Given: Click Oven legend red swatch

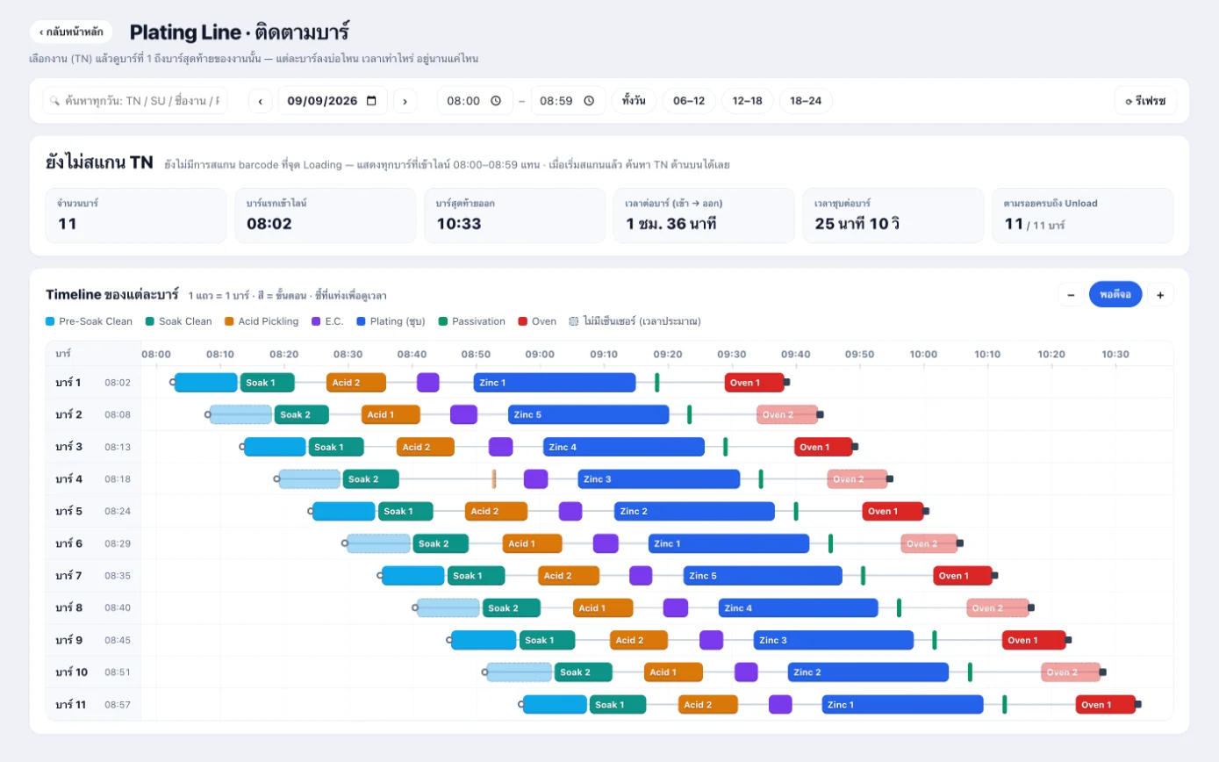Looking at the screenshot, I should tap(523, 321).
